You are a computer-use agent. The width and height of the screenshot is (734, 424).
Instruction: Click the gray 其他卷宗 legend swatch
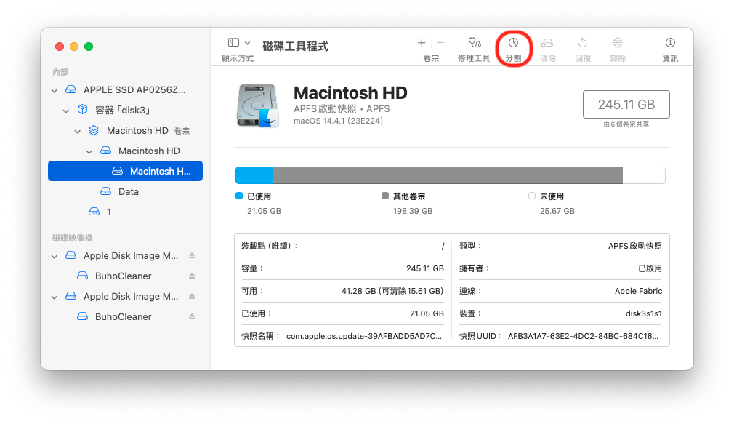385,196
